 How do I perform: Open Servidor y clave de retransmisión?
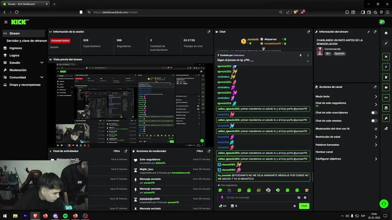coord(27,41)
